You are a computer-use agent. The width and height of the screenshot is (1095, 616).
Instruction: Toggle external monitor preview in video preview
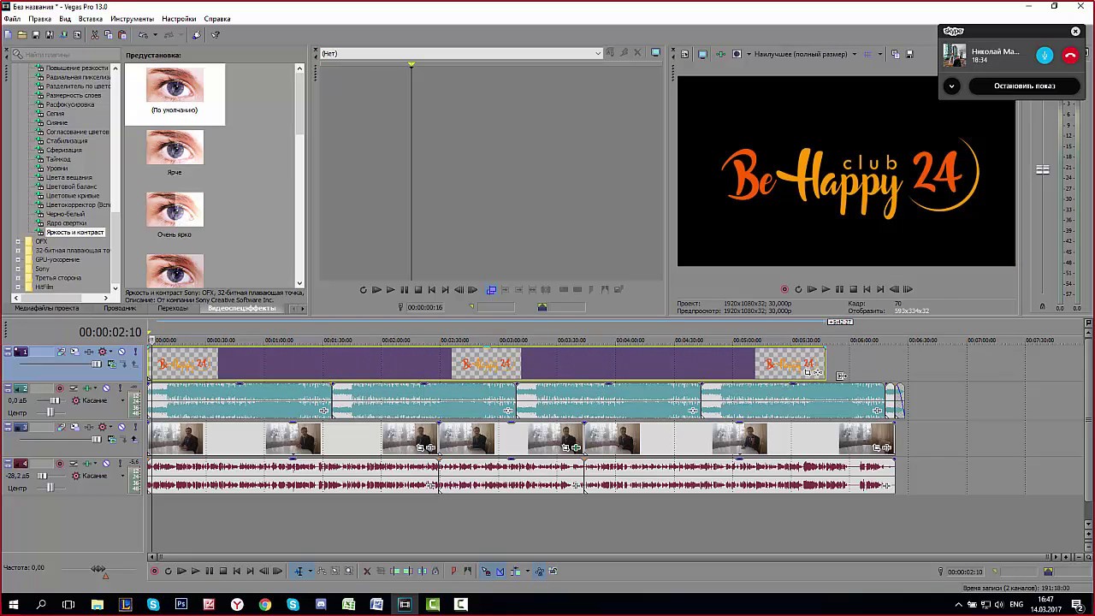tap(702, 54)
